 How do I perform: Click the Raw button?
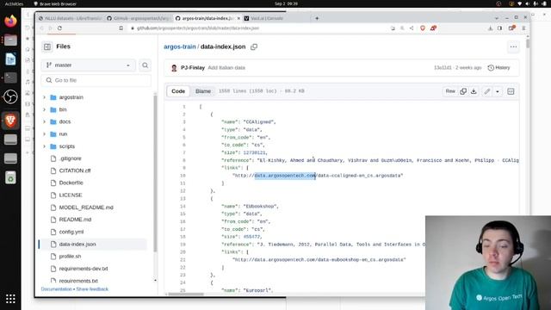pos(450,91)
